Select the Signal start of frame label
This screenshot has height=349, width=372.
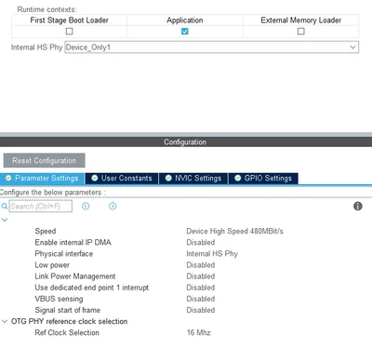pyautogui.click(x=67, y=310)
